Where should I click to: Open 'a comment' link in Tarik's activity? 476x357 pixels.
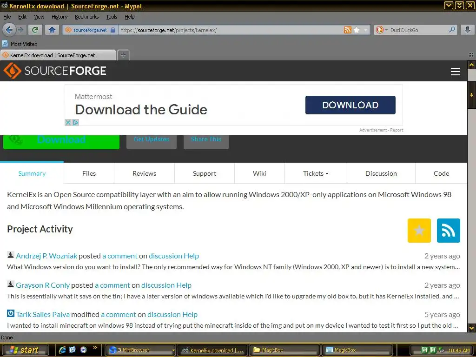tap(119, 315)
